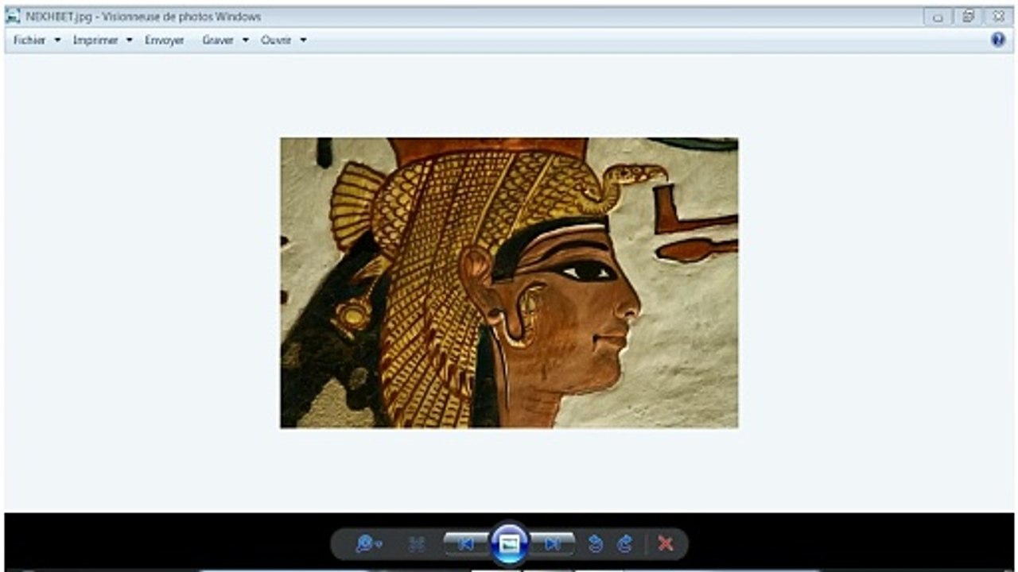
Task: Restore down the photo viewer window
Action: (x=968, y=17)
